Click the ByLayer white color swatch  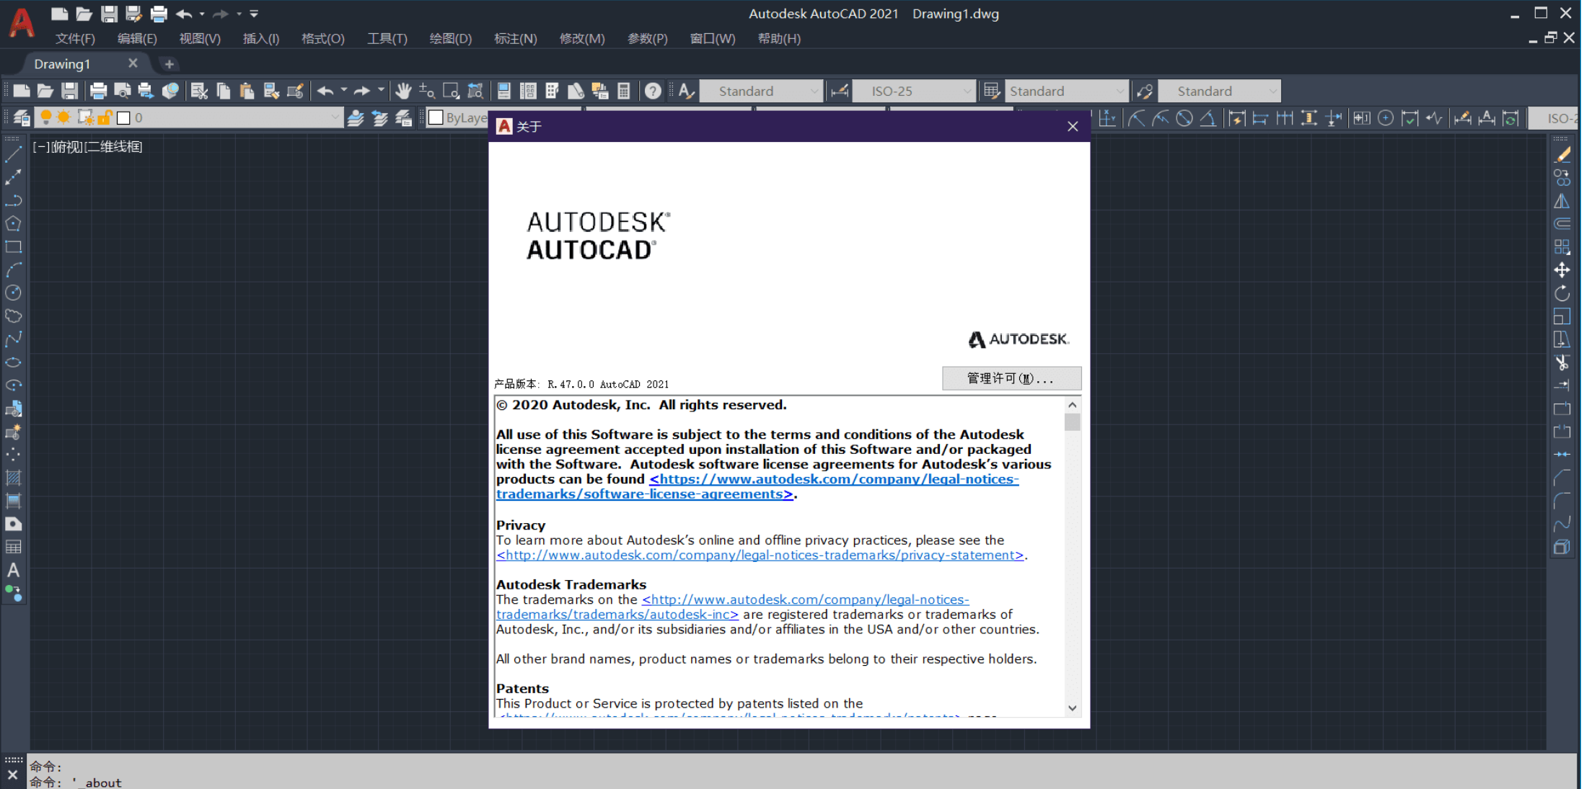(436, 117)
